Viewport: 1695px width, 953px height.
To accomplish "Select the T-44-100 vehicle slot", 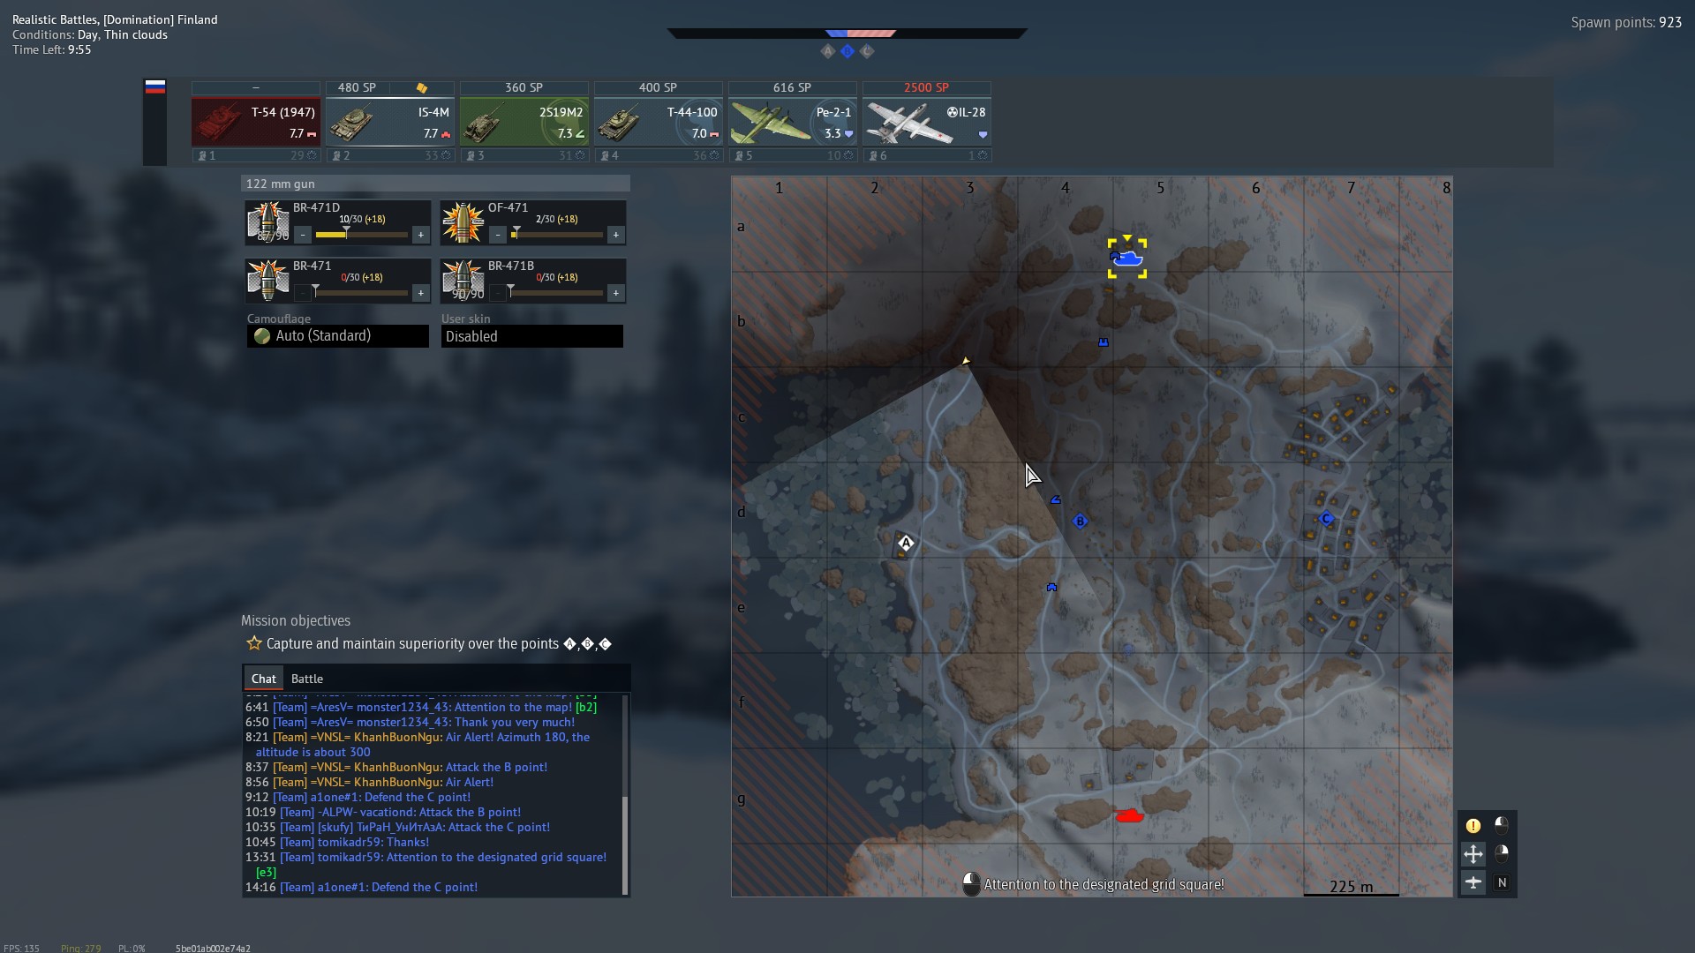I will point(658,123).
